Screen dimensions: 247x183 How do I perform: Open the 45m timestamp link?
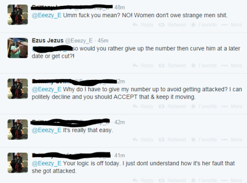click(103, 40)
